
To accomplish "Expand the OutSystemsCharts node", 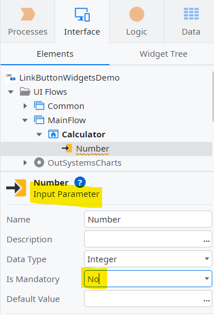I will pyautogui.click(x=25, y=162).
